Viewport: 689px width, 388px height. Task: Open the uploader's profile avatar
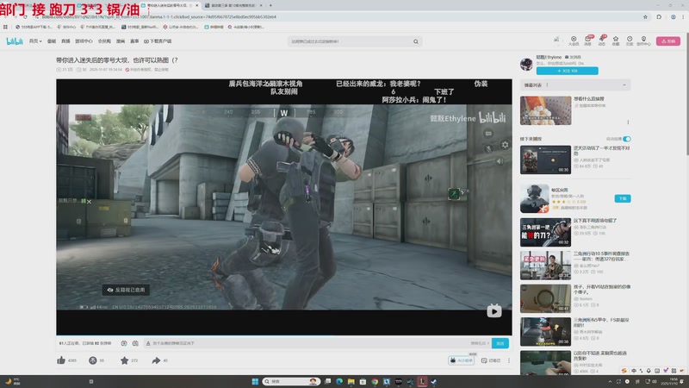click(x=526, y=64)
